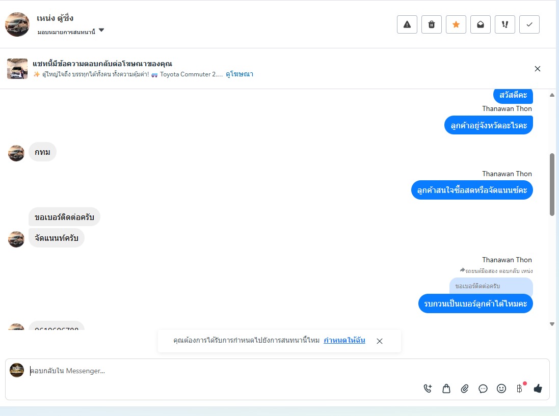Image resolution: width=559 pixels, height=416 pixels.
Task: Click the phone call request icon
Action: pos(428,389)
